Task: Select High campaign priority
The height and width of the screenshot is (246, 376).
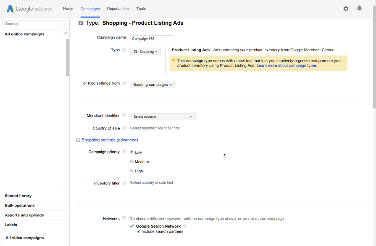Action: pyautogui.click(x=132, y=171)
